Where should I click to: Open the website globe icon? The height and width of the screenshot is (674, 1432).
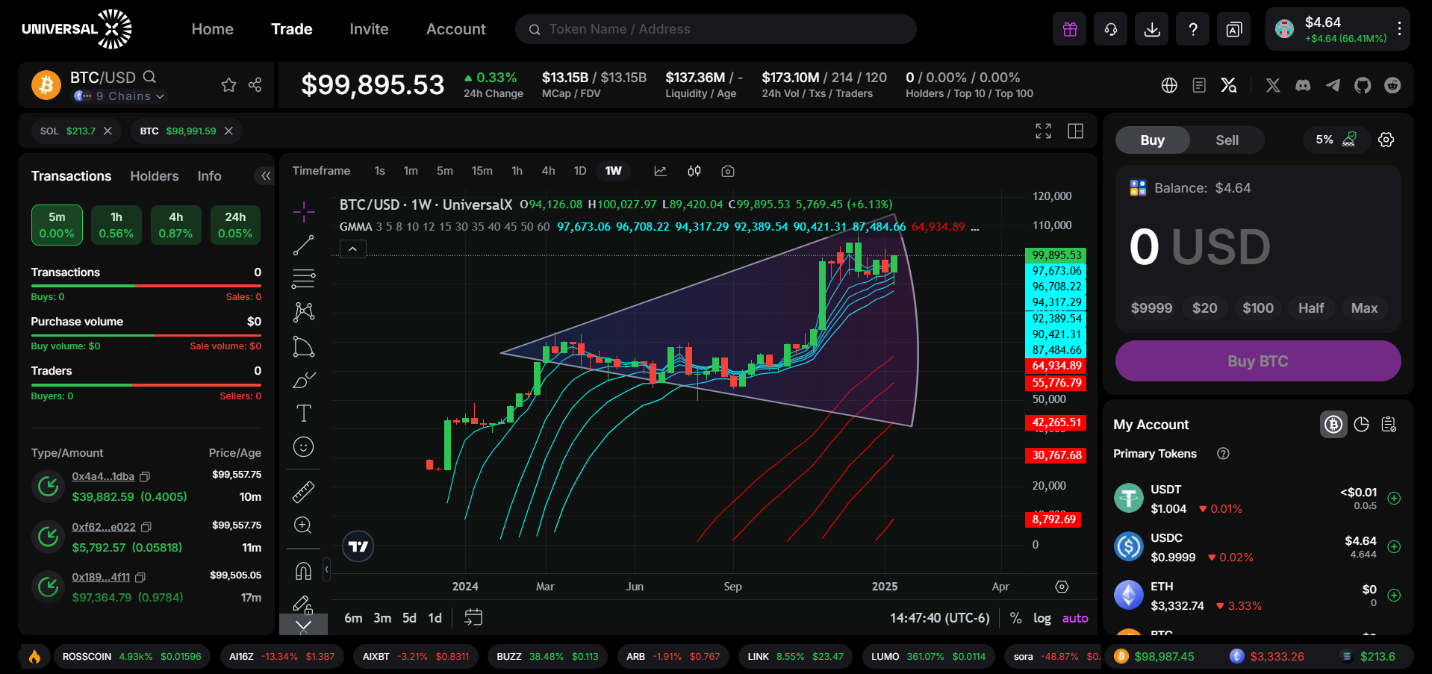point(1169,85)
